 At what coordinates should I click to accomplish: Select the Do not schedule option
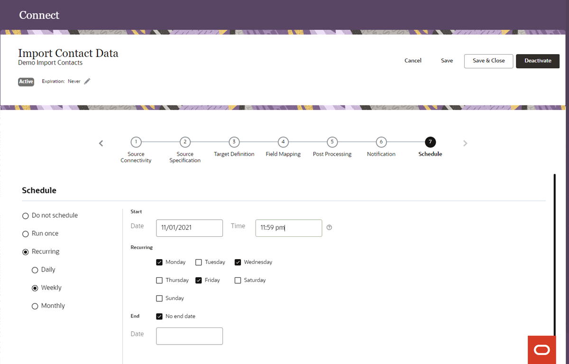click(x=26, y=216)
